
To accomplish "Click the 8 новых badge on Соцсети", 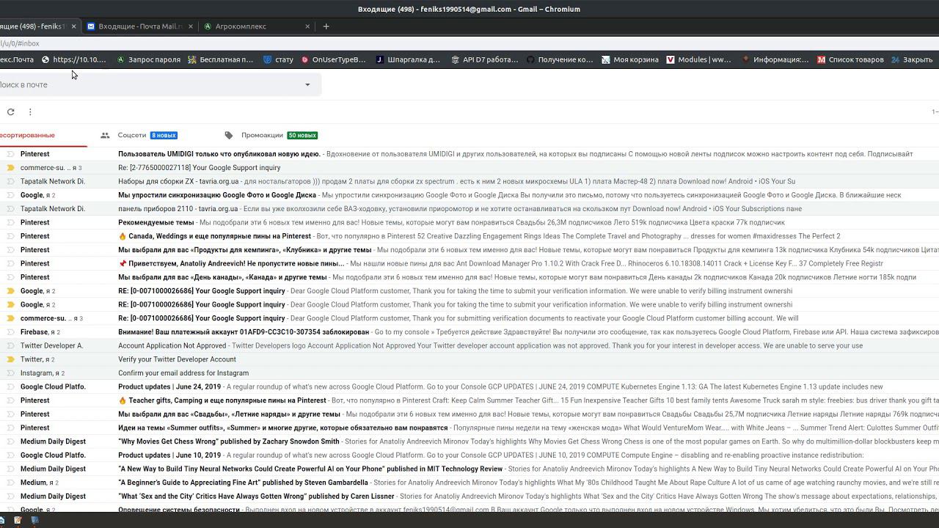I will tap(164, 136).
